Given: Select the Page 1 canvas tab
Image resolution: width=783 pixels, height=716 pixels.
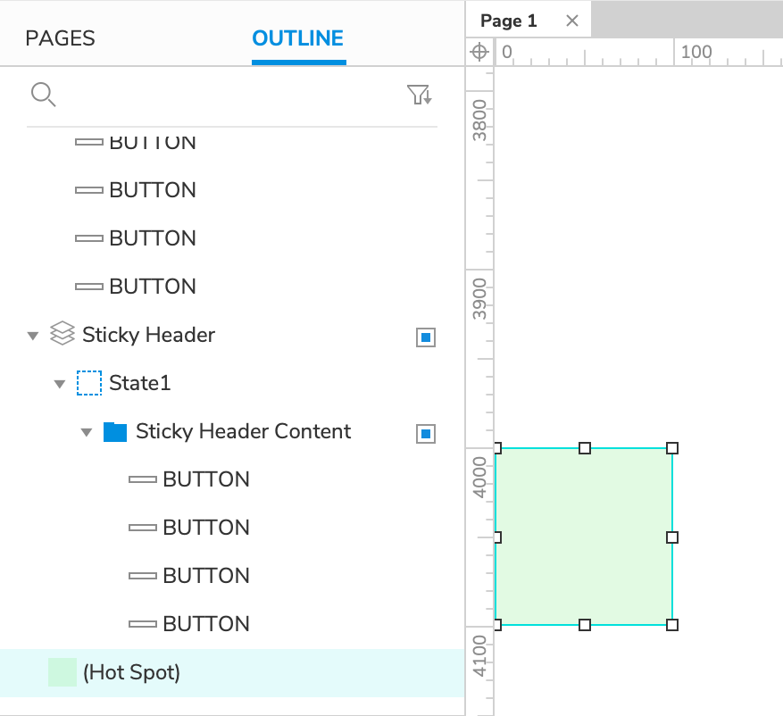Looking at the screenshot, I should (x=509, y=21).
